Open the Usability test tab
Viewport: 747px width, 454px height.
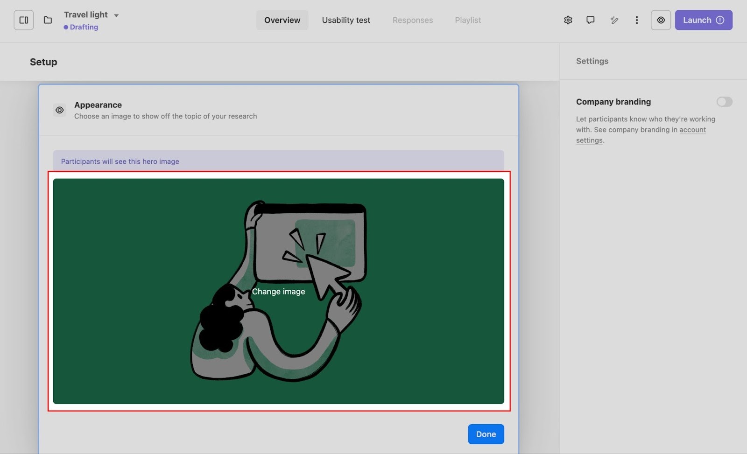tap(346, 20)
